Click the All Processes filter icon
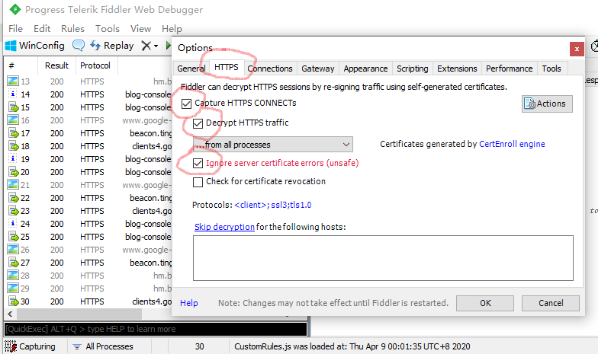 click(77, 346)
